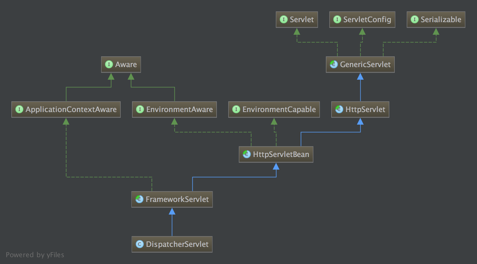Click the interface icon on Aware node
This screenshot has width=477, height=264.
point(109,64)
